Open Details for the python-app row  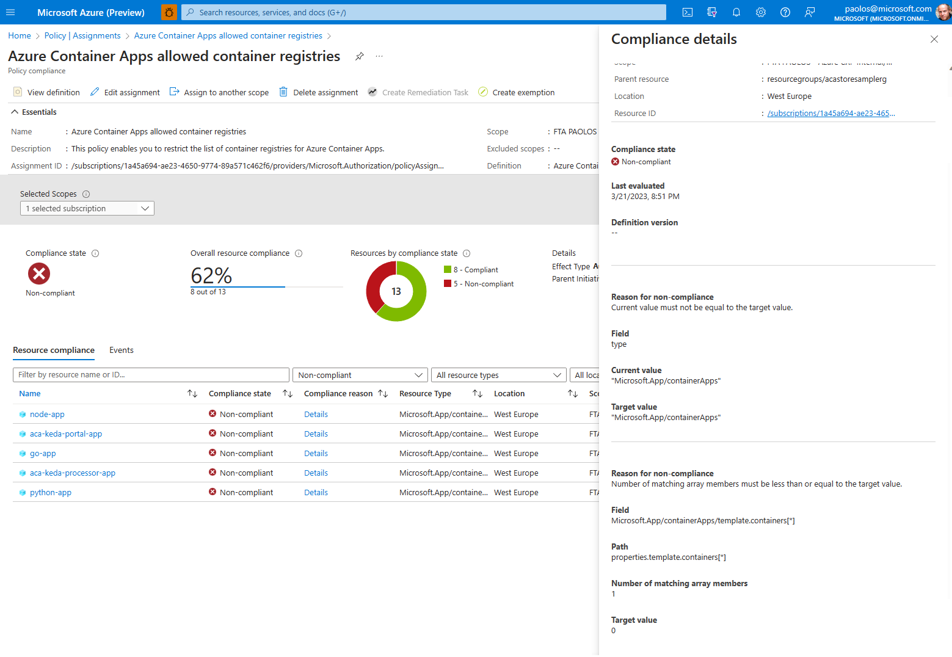[316, 492]
